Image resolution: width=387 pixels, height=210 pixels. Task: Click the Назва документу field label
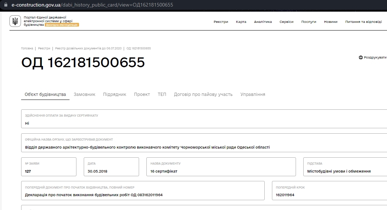pyautogui.click(x=165, y=163)
